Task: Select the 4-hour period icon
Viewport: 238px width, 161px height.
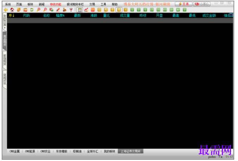Action: click(178, 10)
